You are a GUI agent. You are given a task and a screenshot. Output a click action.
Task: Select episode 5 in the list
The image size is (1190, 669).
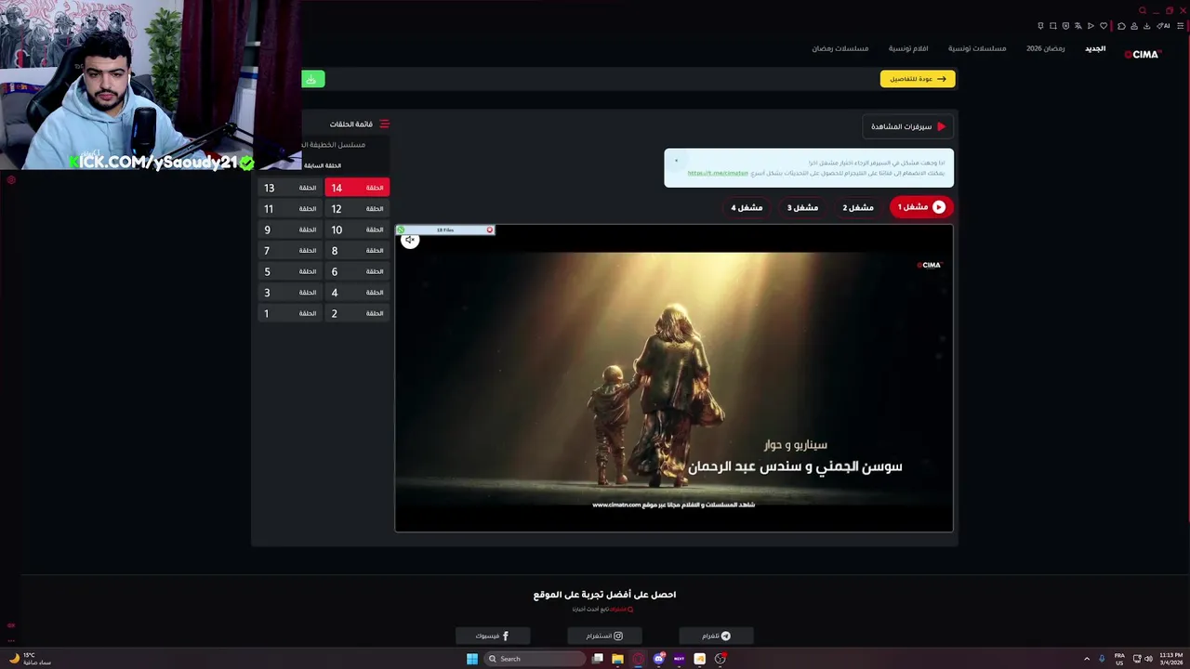tap(290, 271)
